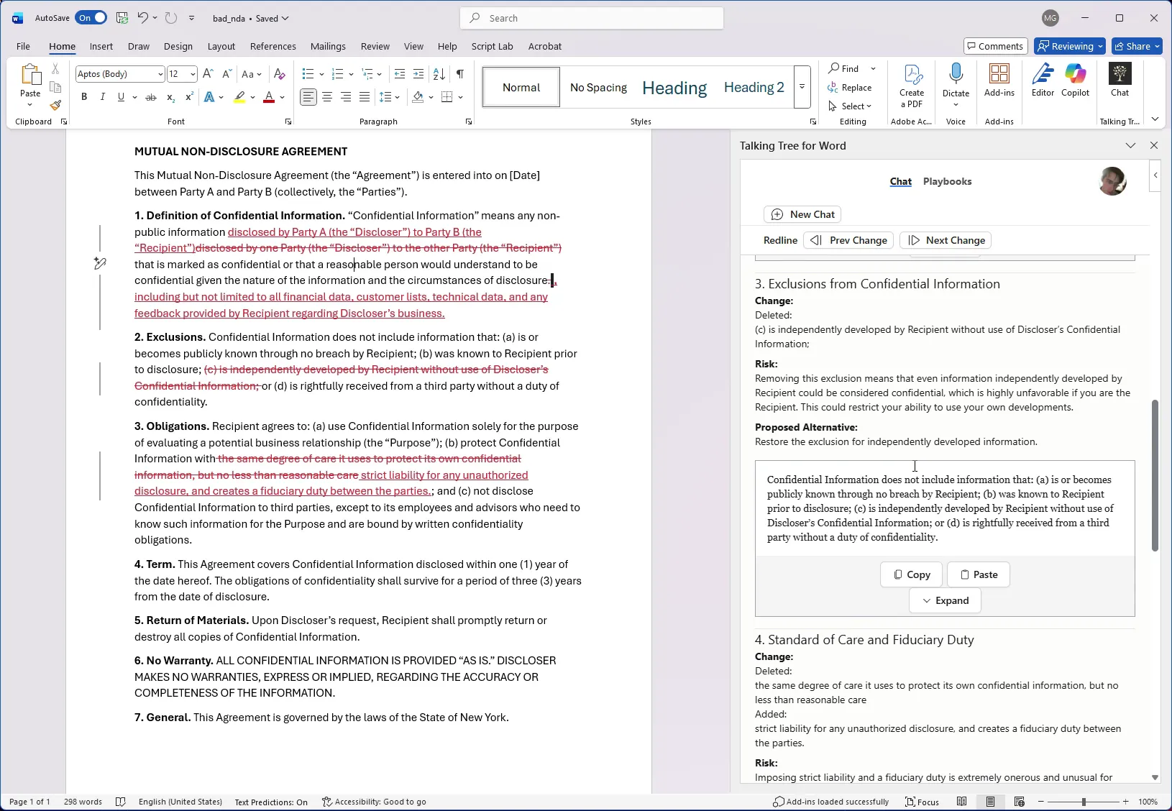Paste proposed alternative into document
The width and height of the screenshot is (1172, 811).
point(979,574)
